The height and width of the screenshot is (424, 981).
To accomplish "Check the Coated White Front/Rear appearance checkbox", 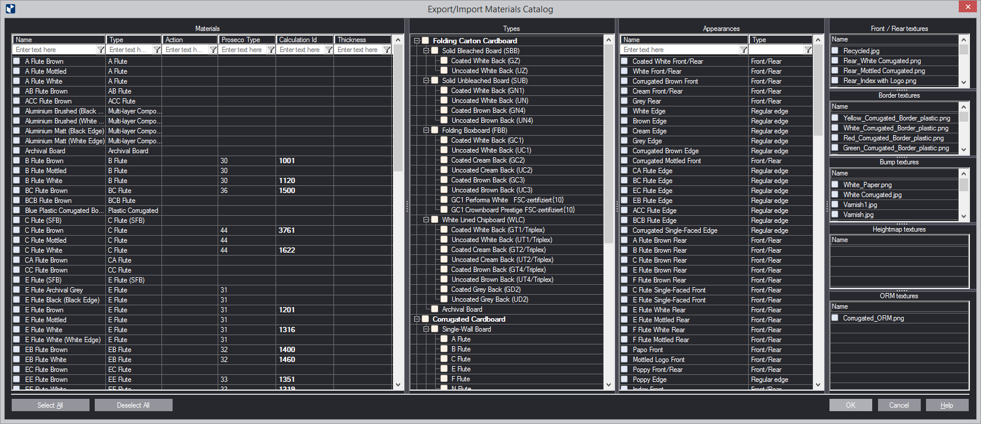I will point(624,61).
